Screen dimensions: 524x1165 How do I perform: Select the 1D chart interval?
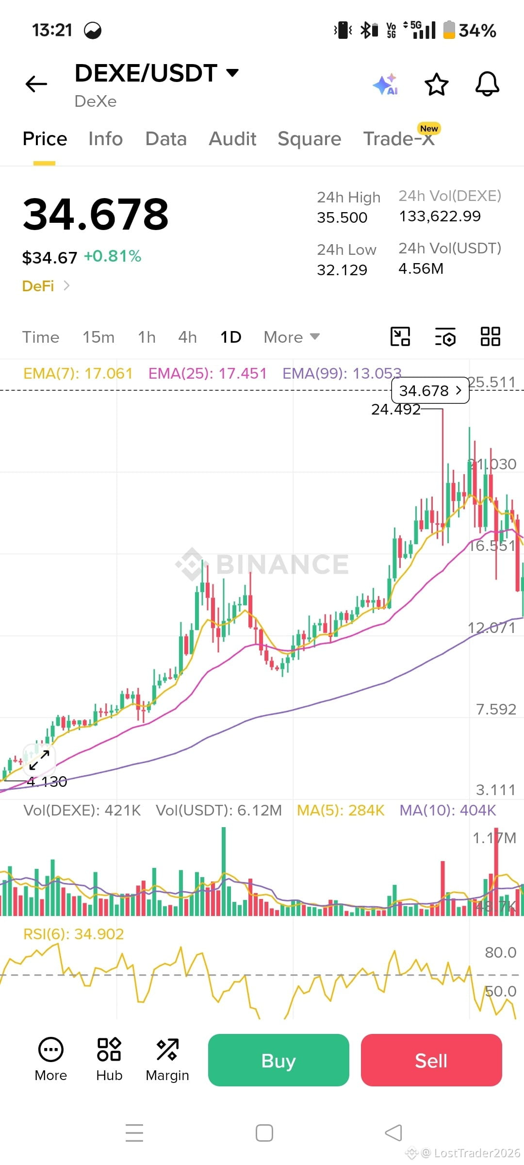230,337
